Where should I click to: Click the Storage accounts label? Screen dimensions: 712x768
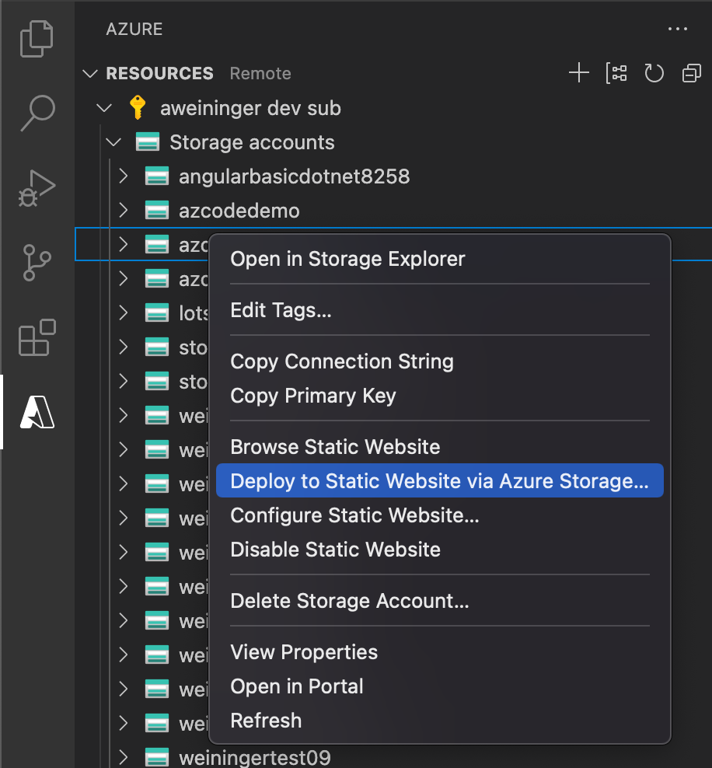point(252,142)
